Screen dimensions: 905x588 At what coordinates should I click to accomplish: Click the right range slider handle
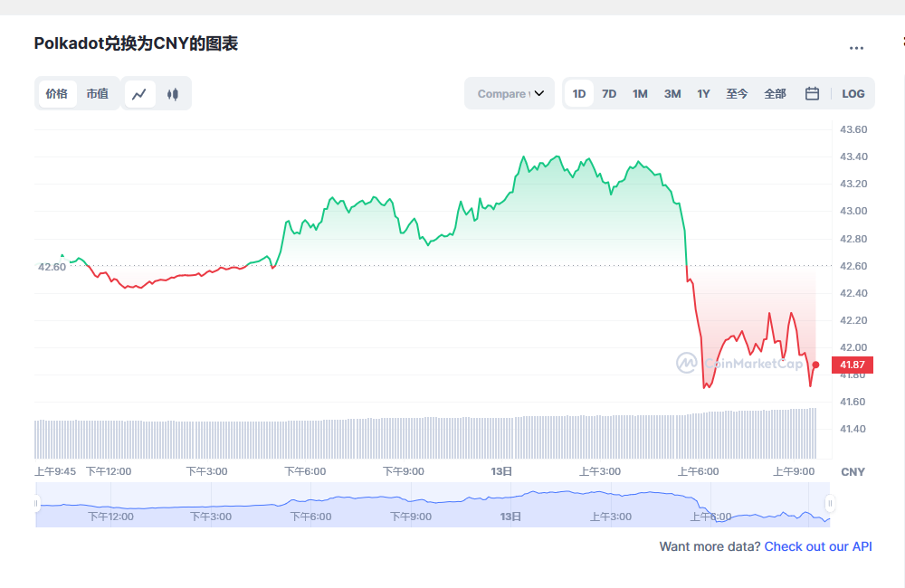click(x=830, y=504)
